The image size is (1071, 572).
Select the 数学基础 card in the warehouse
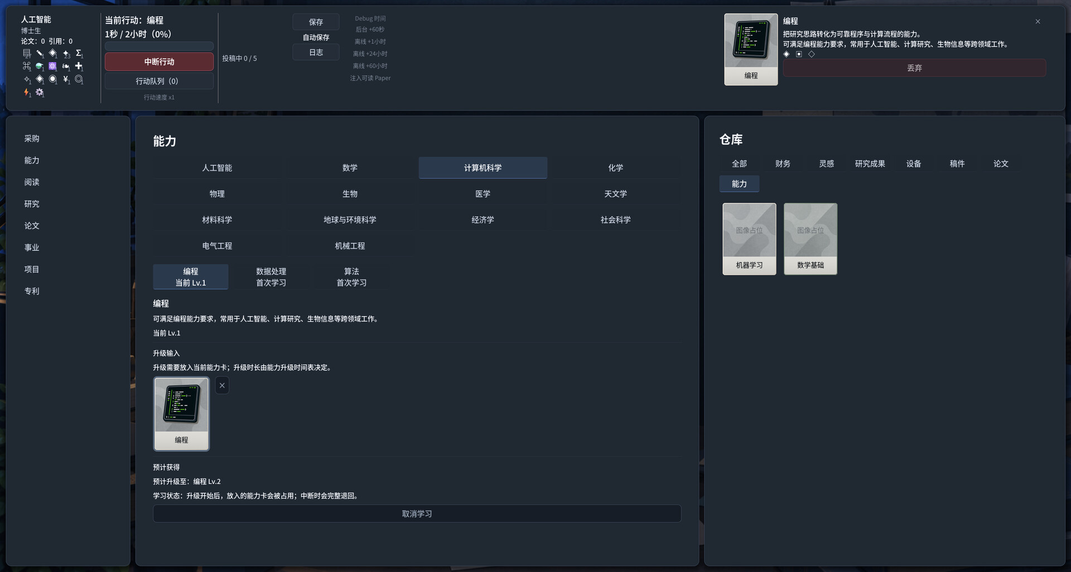pyautogui.click(x=811, y=239)
